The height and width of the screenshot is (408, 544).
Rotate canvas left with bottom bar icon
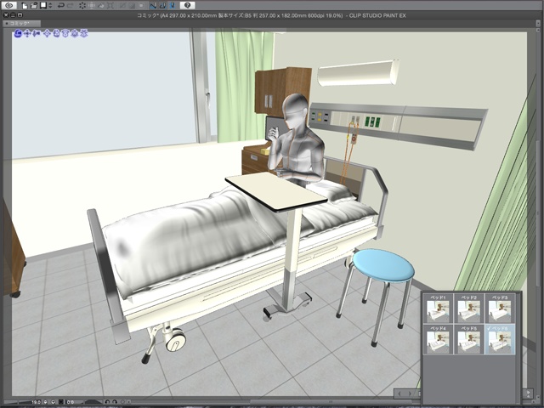(107, 402)
